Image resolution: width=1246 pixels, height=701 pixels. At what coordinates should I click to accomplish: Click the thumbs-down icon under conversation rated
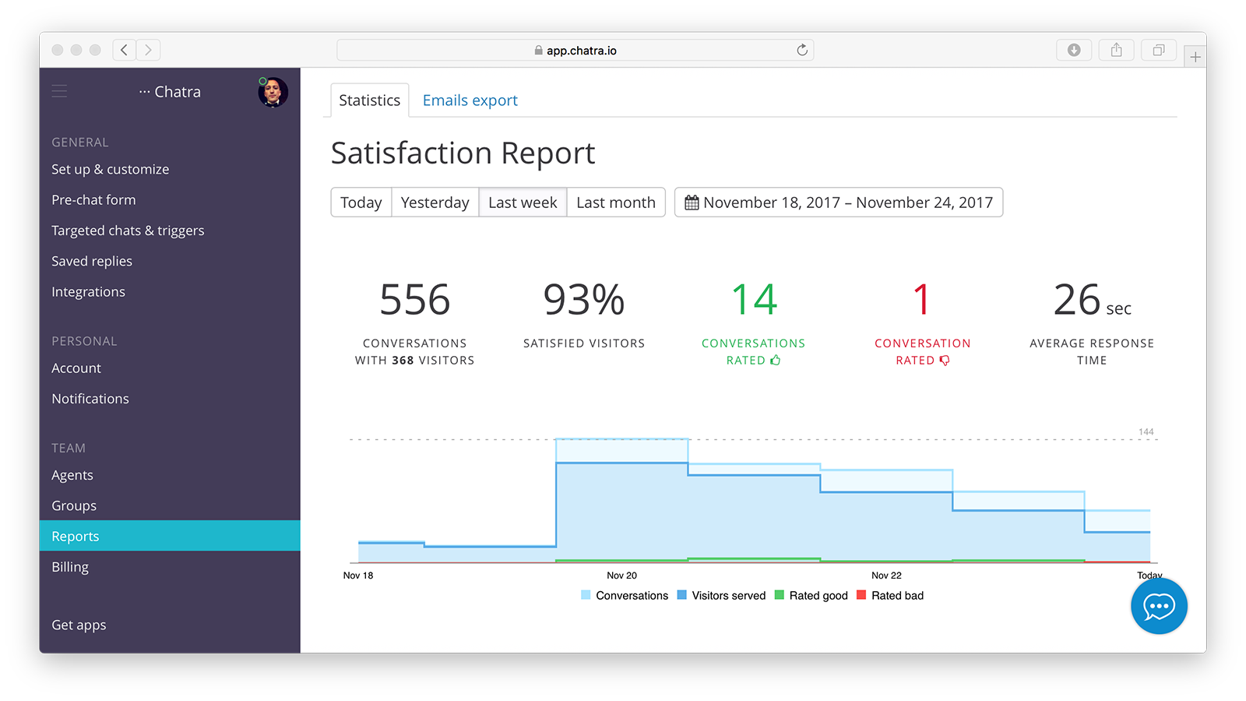945,360
